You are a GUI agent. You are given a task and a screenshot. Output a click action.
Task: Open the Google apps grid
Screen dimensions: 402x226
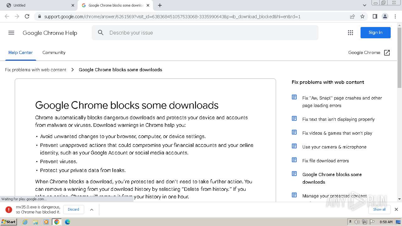(350, 33)
